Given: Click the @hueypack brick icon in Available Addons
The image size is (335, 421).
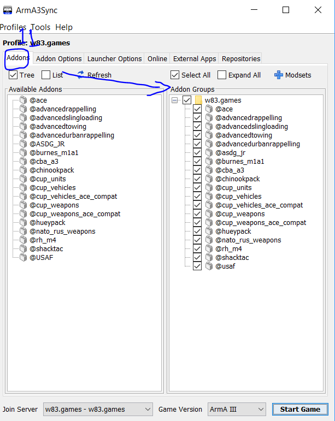Looking at the screenshot, I should tap(23, 223).
